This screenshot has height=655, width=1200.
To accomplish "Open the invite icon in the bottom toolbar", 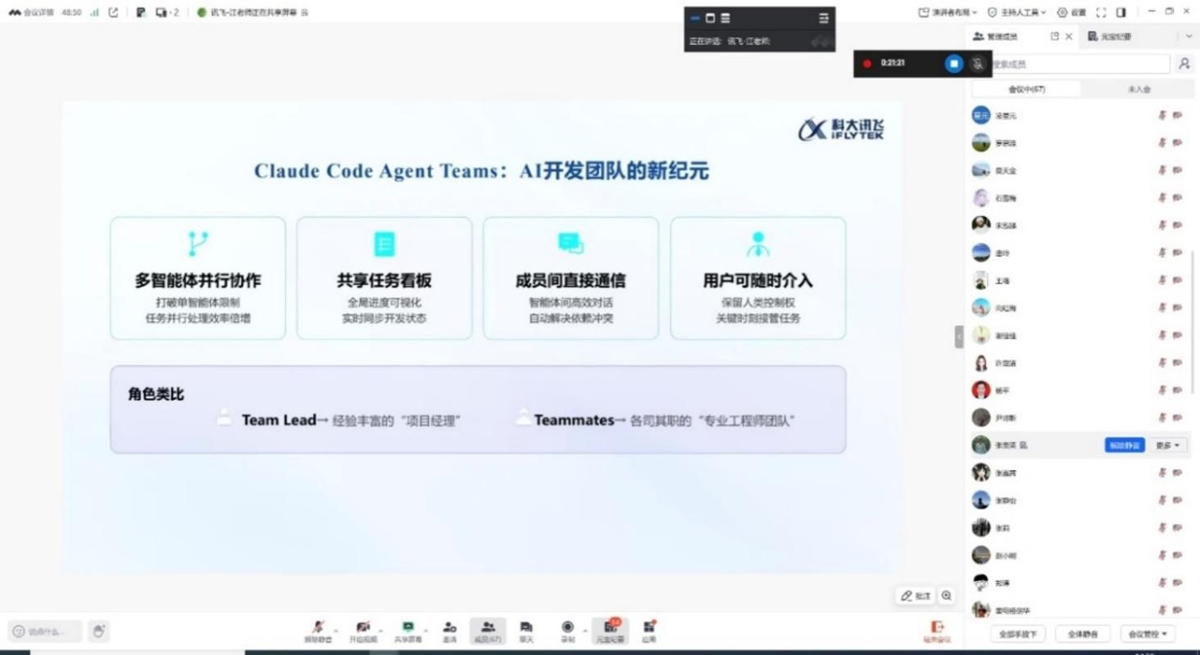I will point(449,627).
